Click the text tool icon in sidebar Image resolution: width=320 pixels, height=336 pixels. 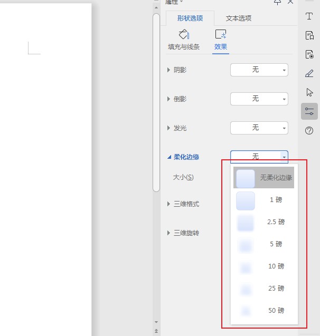click(x=309, y=16)
